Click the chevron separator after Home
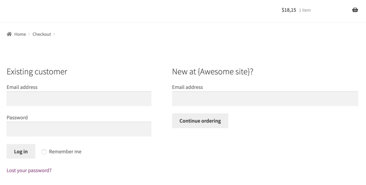This screenshot has height=185, width=366. point(29,34)
